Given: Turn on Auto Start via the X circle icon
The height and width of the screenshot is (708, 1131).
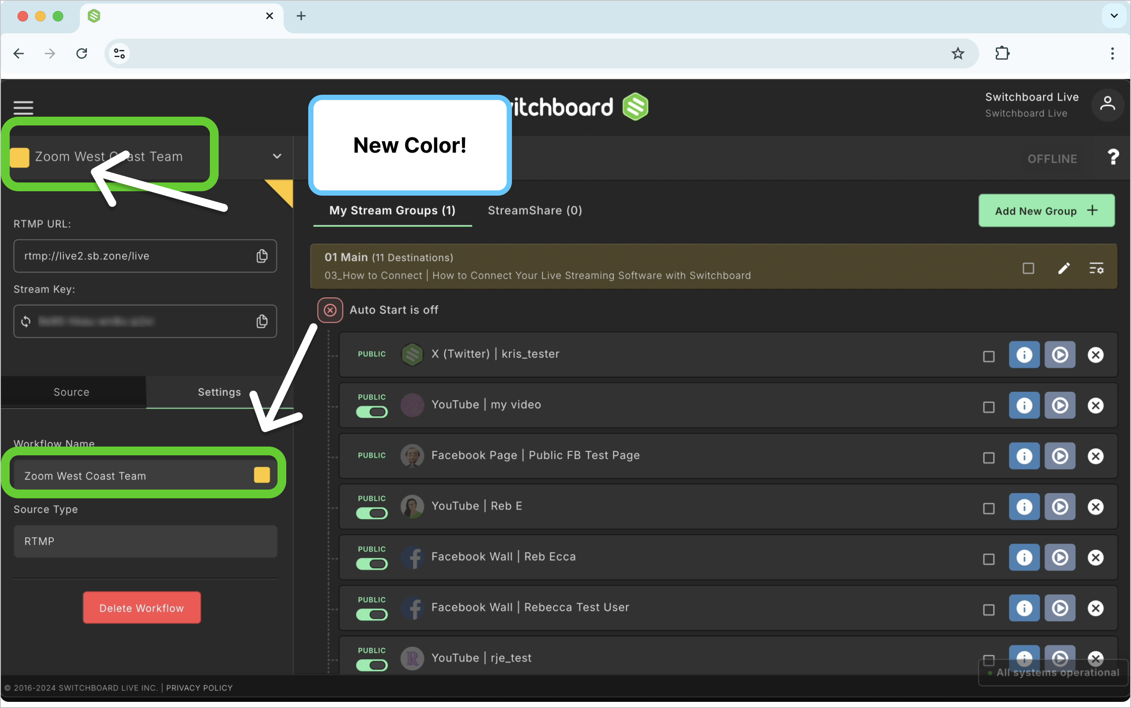Looking at the screenshot, I should [x=330, y=310].
